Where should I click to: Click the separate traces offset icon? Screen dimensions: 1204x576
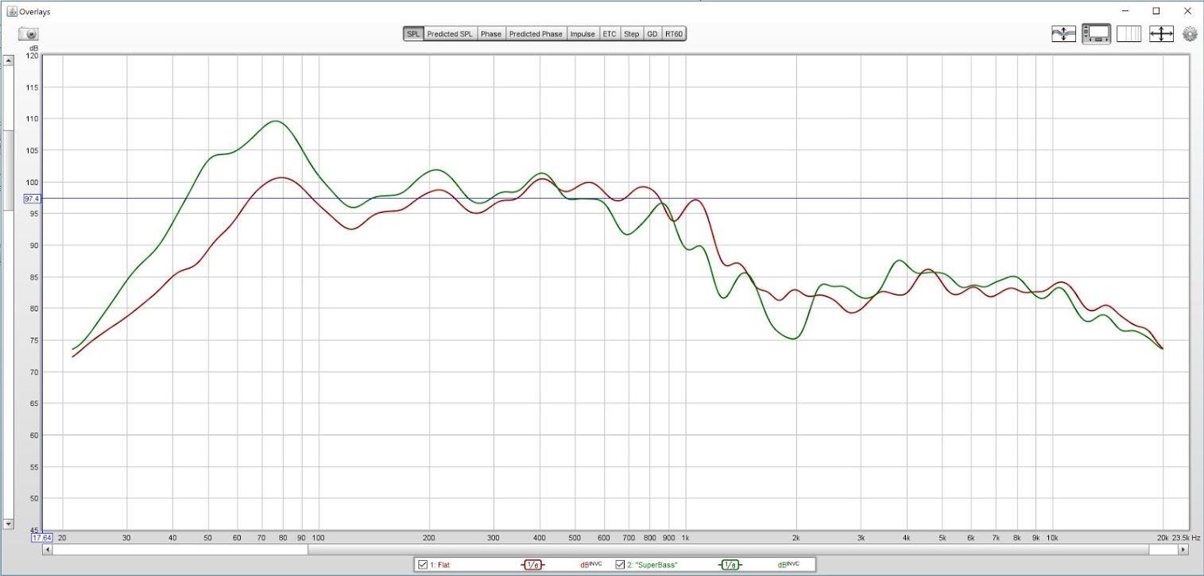pos(1063,34)
